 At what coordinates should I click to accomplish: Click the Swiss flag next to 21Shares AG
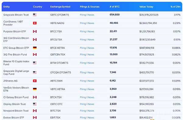(35, 81)
